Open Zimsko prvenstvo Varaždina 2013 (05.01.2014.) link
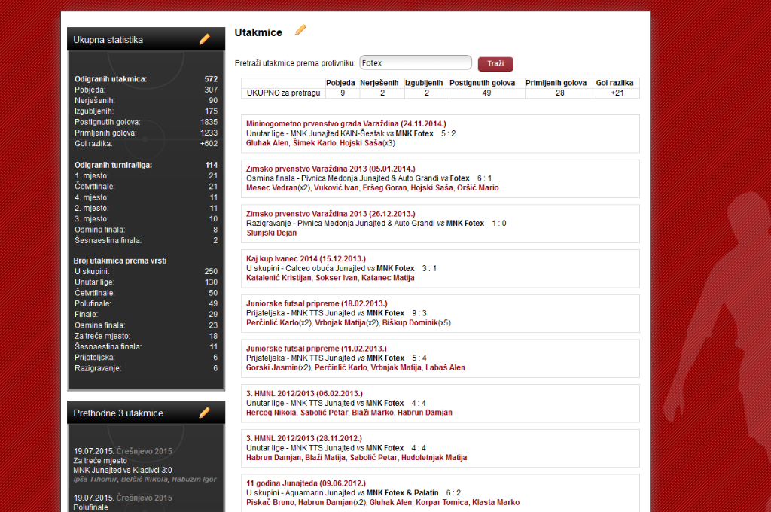Image resolution: width=771 pixels, height=512 pixels. [x=331, y=169]
